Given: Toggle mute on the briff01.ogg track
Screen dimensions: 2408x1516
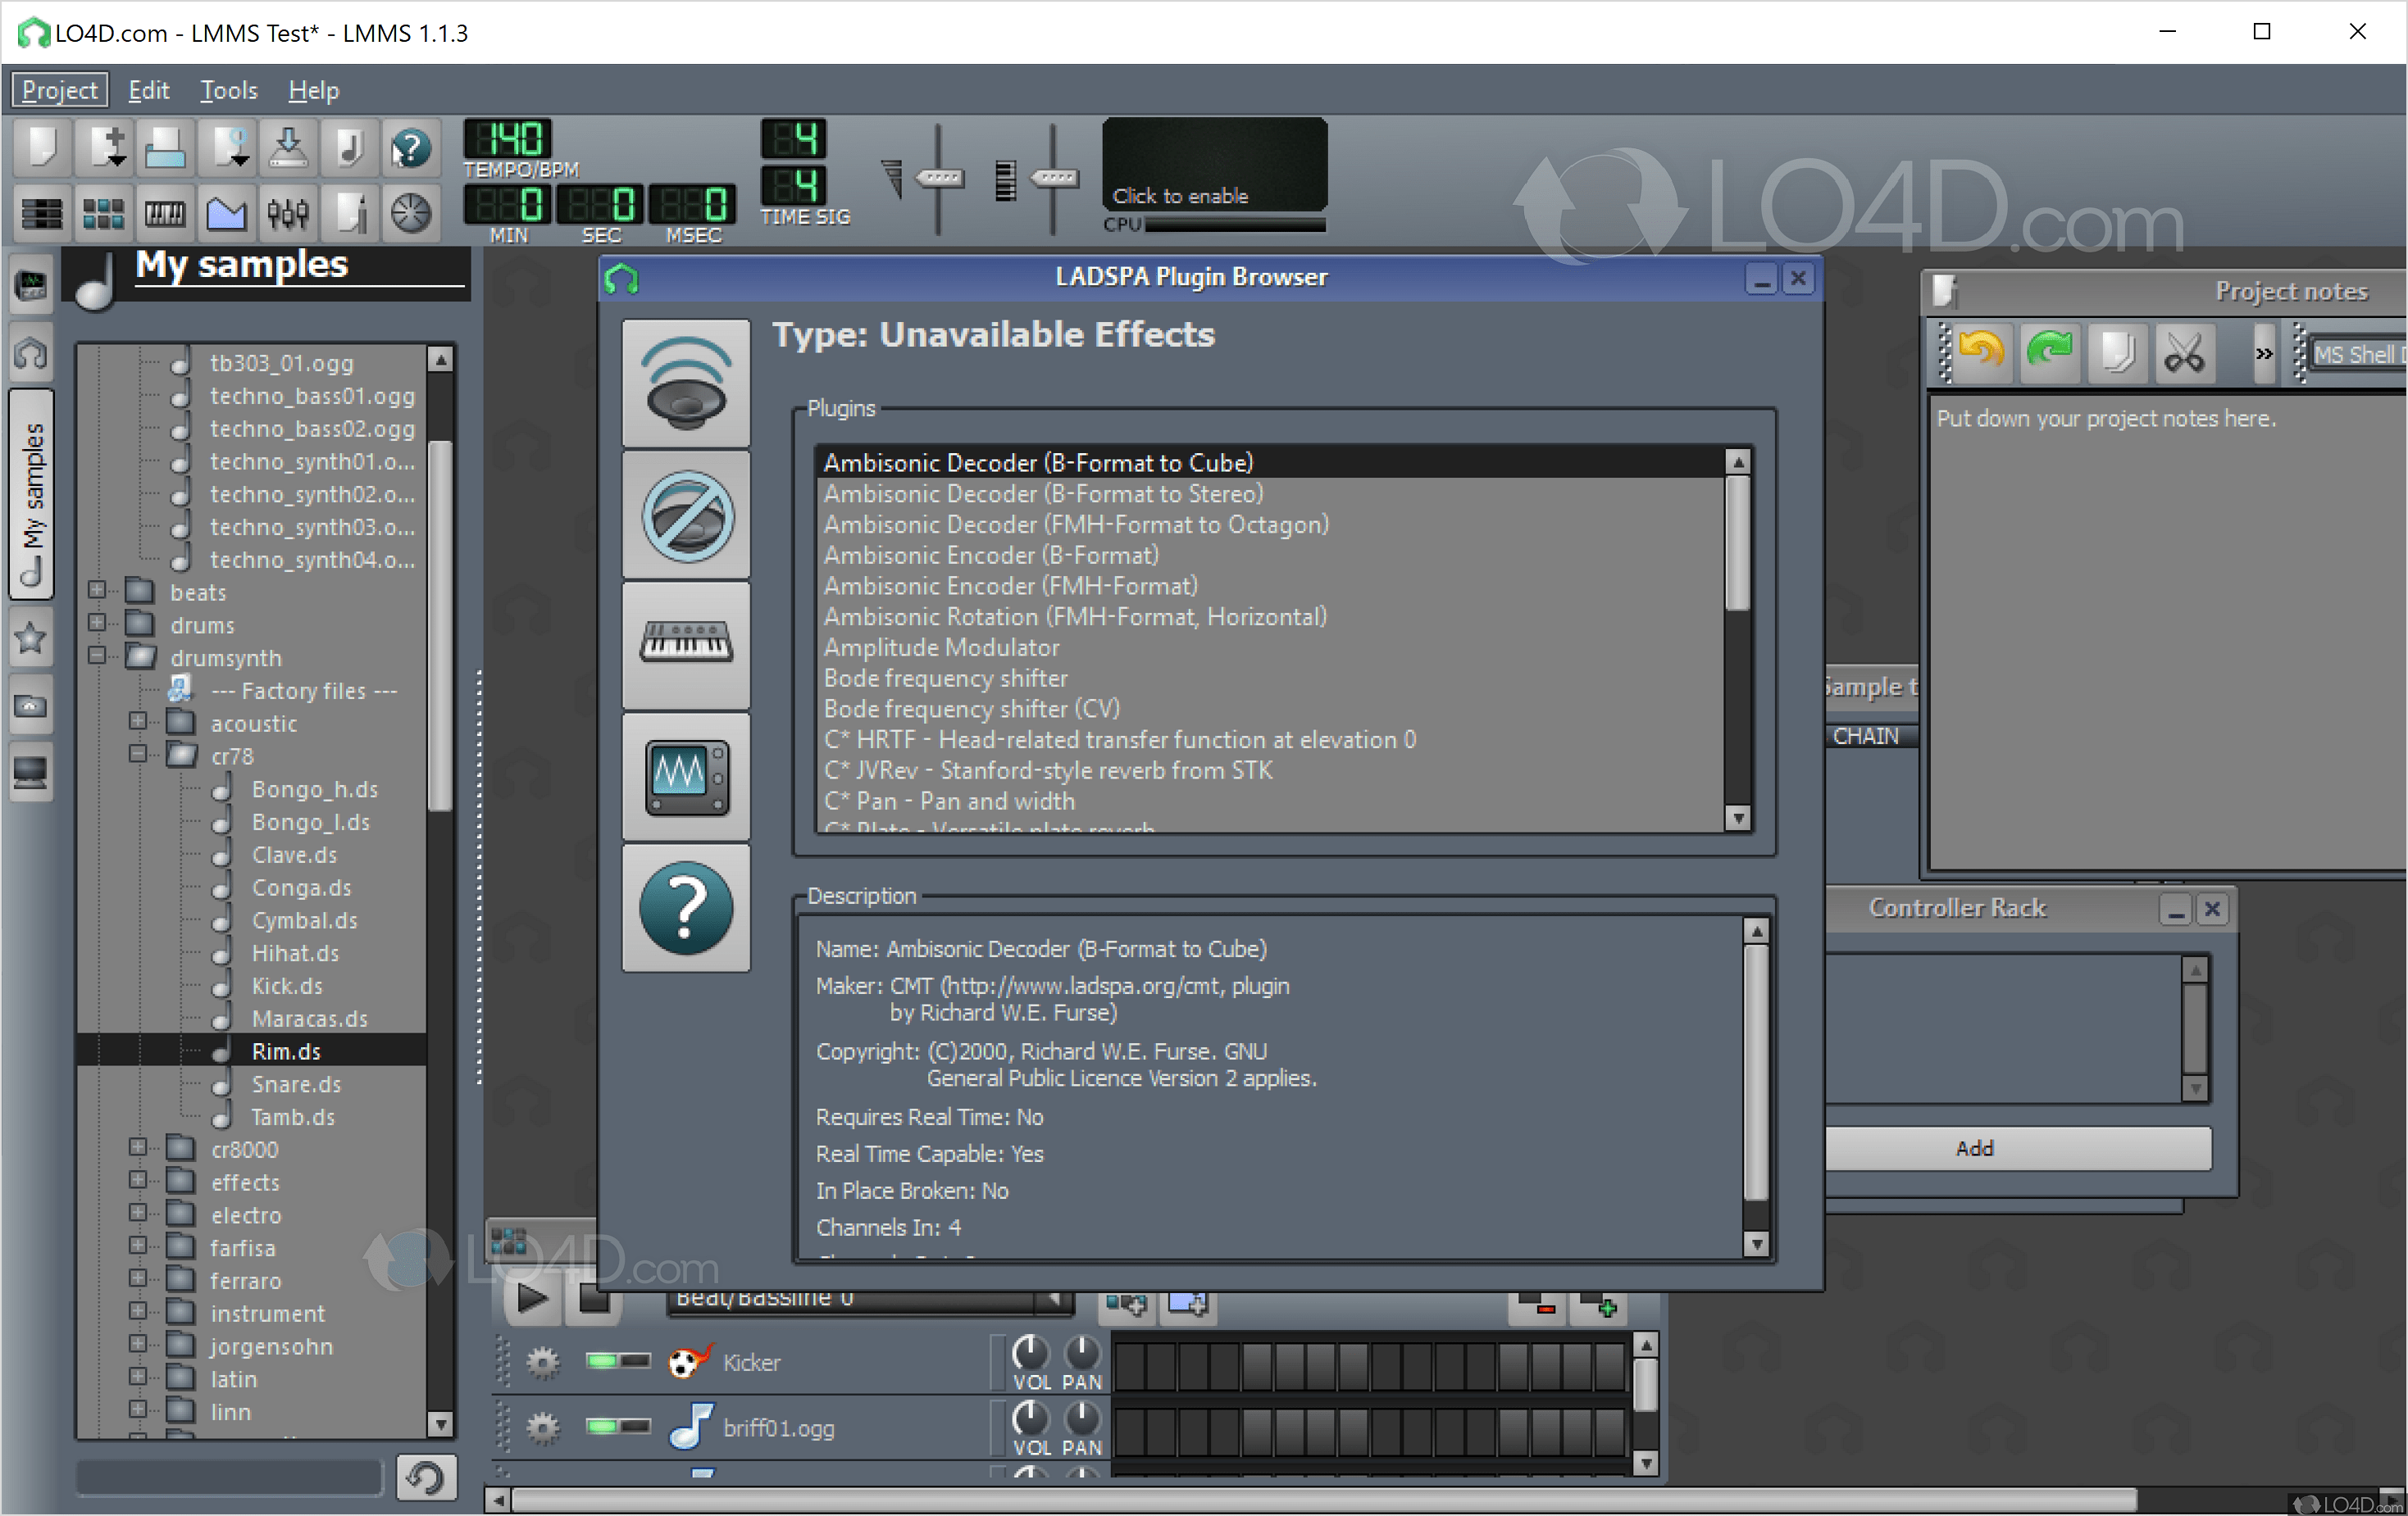Looking at the screenshot, I should coord(602,1427).
